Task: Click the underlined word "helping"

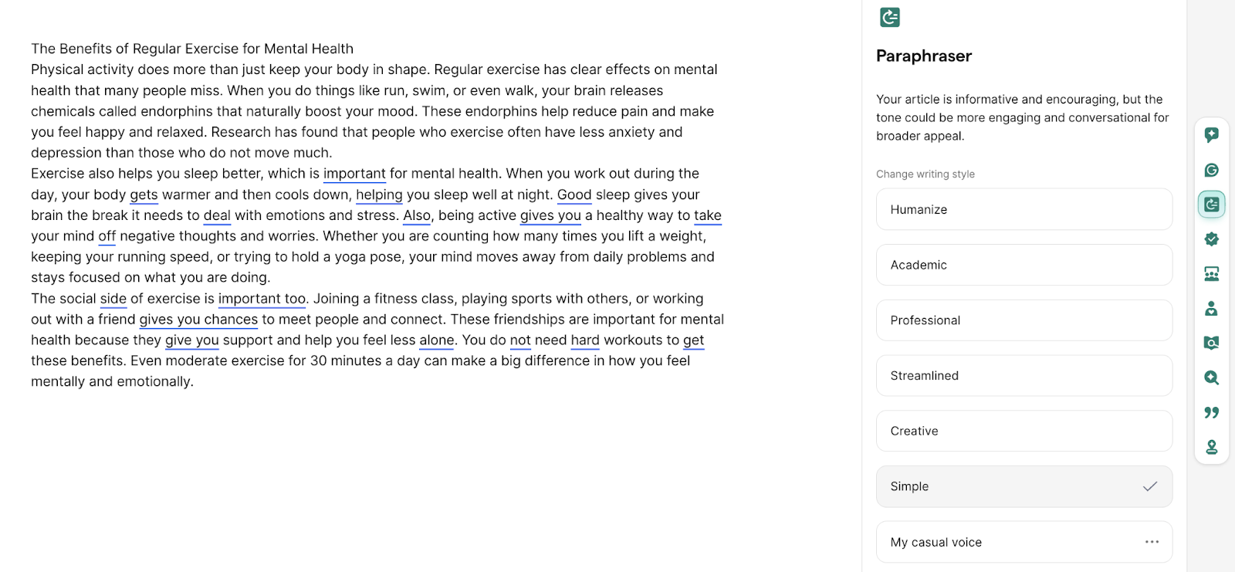Action: pyautogui.click(x=379, y=195)
